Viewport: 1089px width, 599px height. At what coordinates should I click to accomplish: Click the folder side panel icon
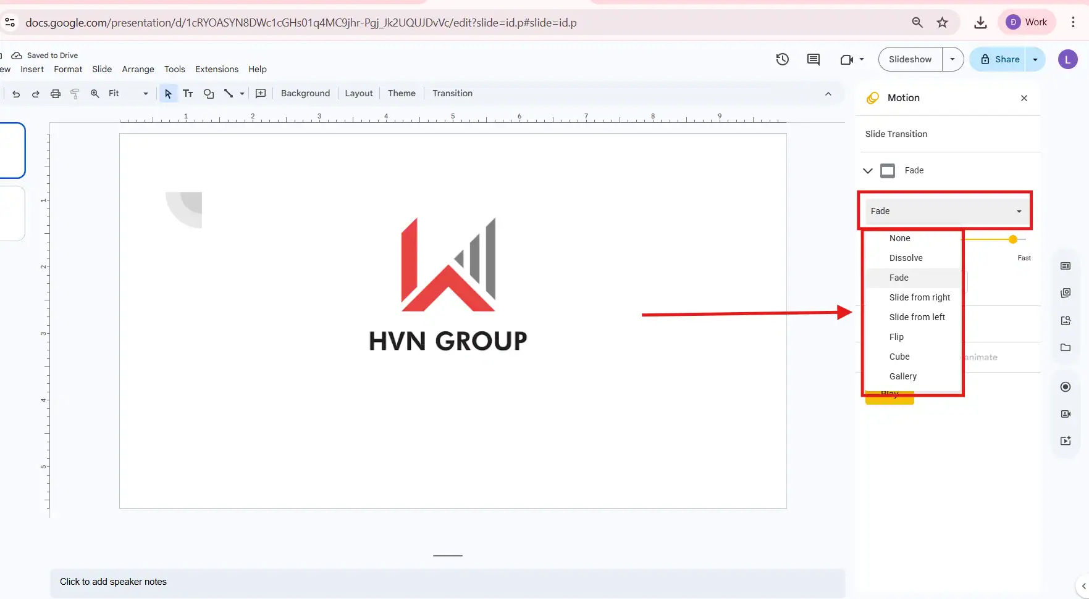point(1066,348)
